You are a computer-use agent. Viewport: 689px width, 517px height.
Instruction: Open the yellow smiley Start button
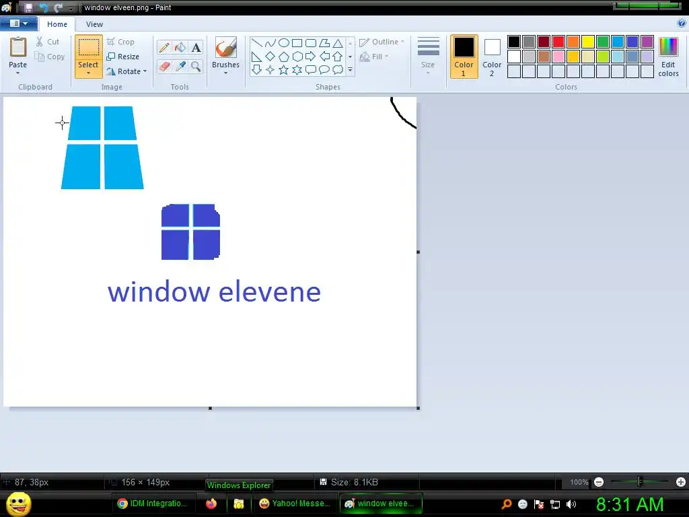[x=19, y=504]
